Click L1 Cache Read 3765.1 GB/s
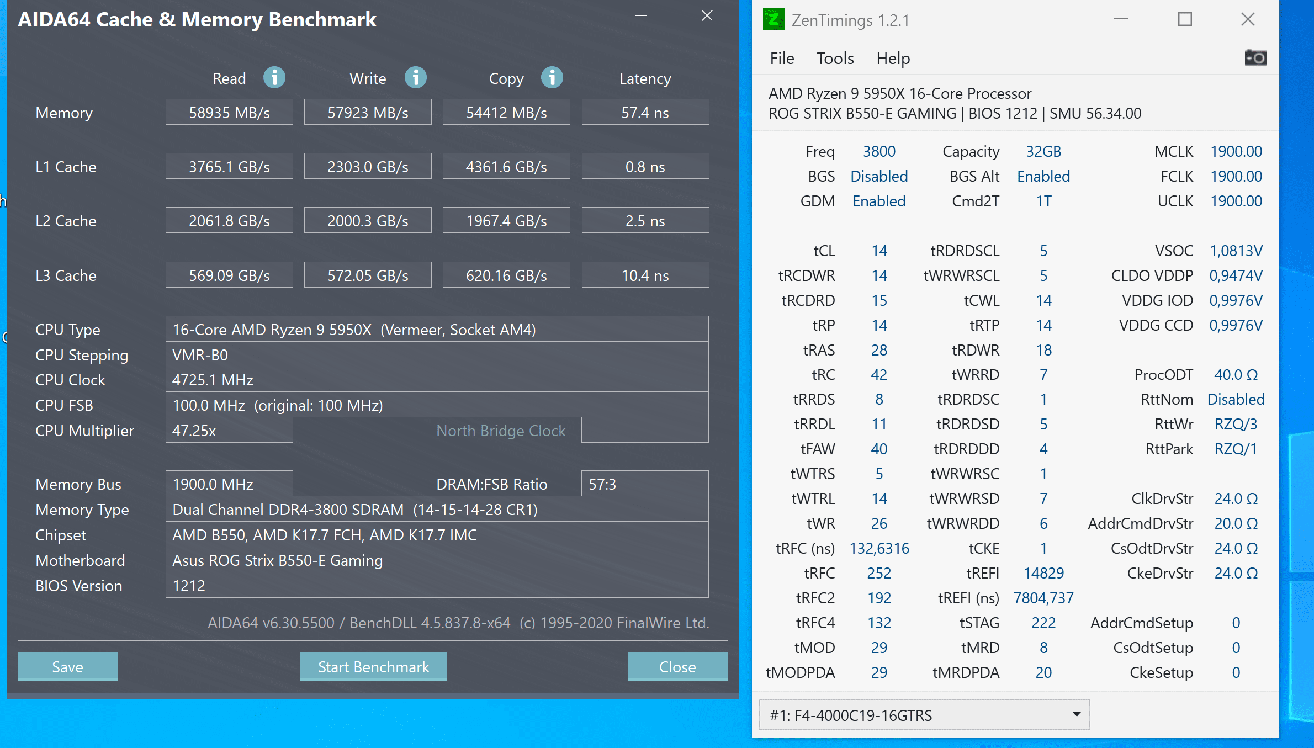 pyautogui.click(x=229, y=167)
